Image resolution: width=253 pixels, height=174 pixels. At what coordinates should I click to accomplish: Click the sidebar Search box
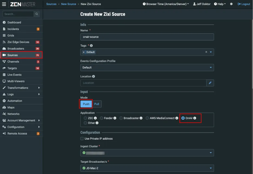pyautogui.click(x=18, y=14)
